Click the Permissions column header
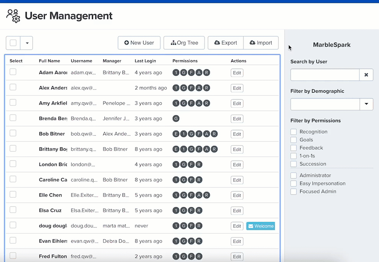379x262 pixels. click(x=185, y=61)
